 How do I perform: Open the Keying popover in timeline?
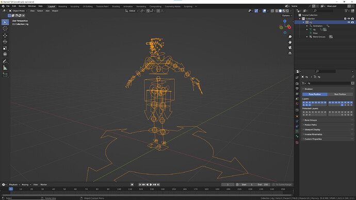coord(26,185)
